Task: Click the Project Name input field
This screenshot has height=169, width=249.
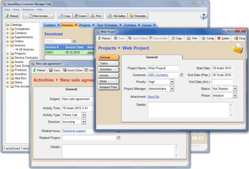Action: (x=163, y=68)
